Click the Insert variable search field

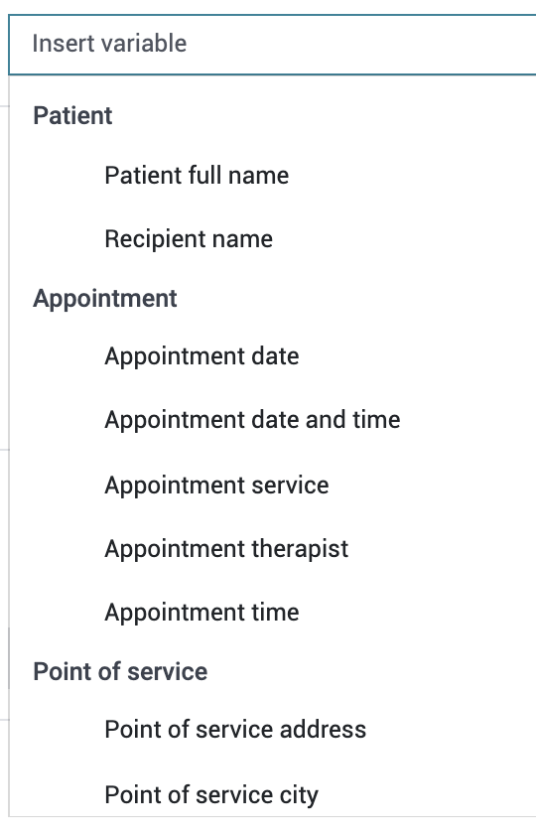click(x=272, y=44)
